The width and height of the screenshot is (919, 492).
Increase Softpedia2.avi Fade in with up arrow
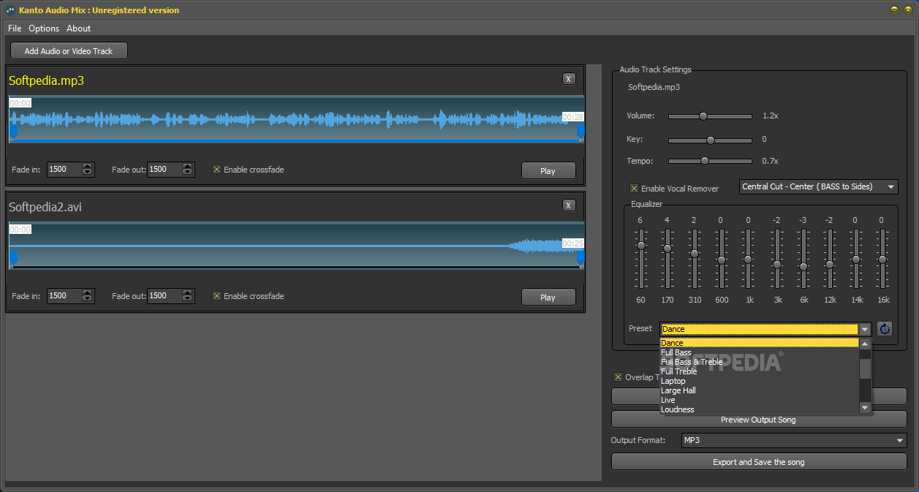88,292
